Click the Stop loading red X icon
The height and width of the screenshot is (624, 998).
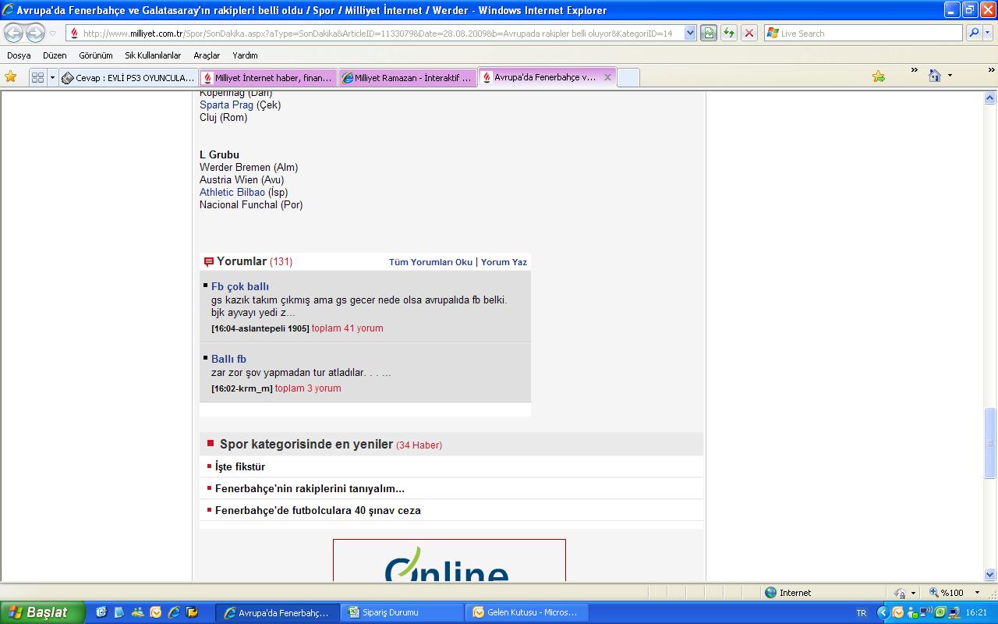(x=749, y=33)
